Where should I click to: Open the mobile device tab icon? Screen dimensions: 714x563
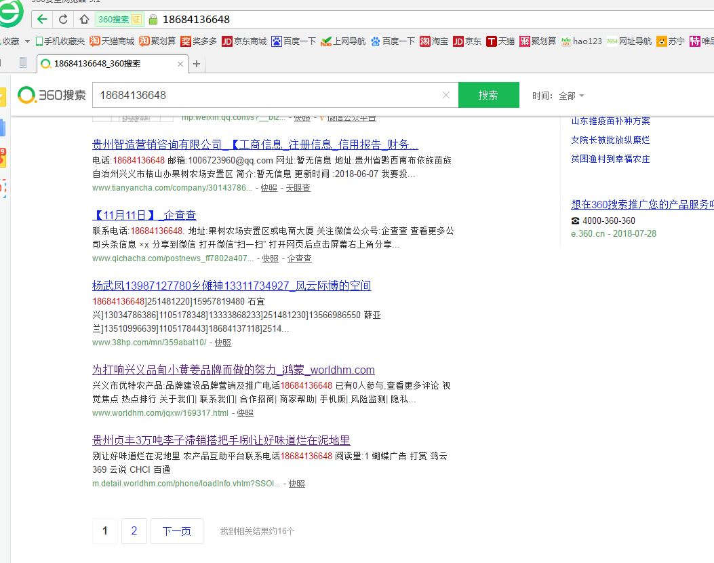coord(22,63)
